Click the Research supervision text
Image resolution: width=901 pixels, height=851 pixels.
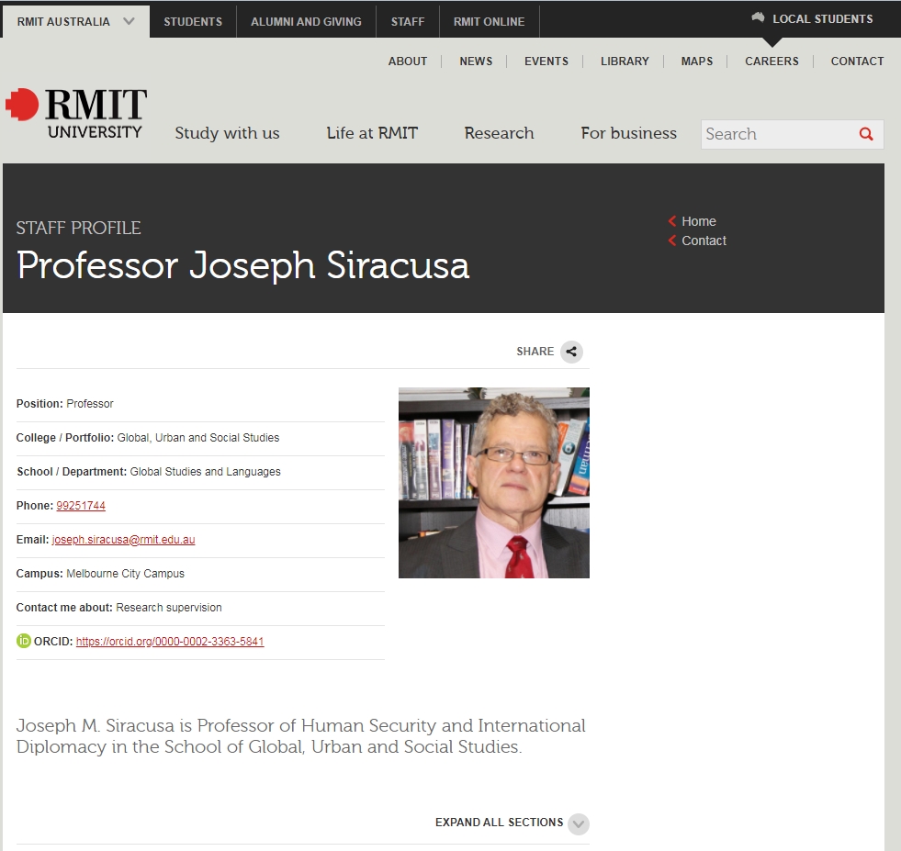(169, 608)
